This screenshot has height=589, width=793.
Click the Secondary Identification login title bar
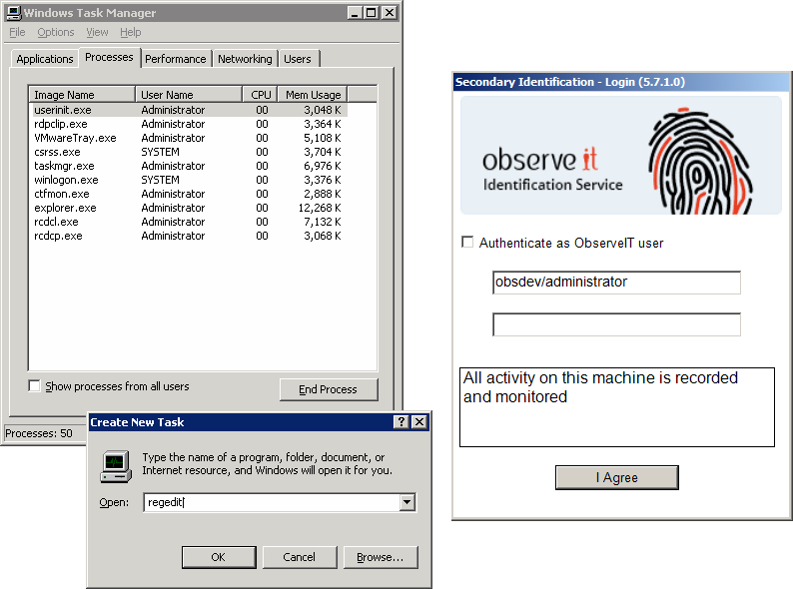tap(621, 82)
